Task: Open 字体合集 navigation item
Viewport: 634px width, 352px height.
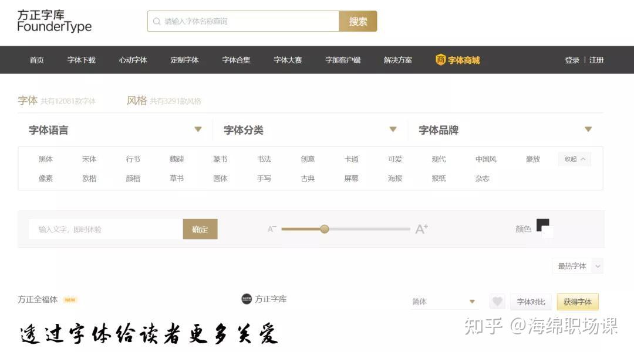Action: point(236,60)
